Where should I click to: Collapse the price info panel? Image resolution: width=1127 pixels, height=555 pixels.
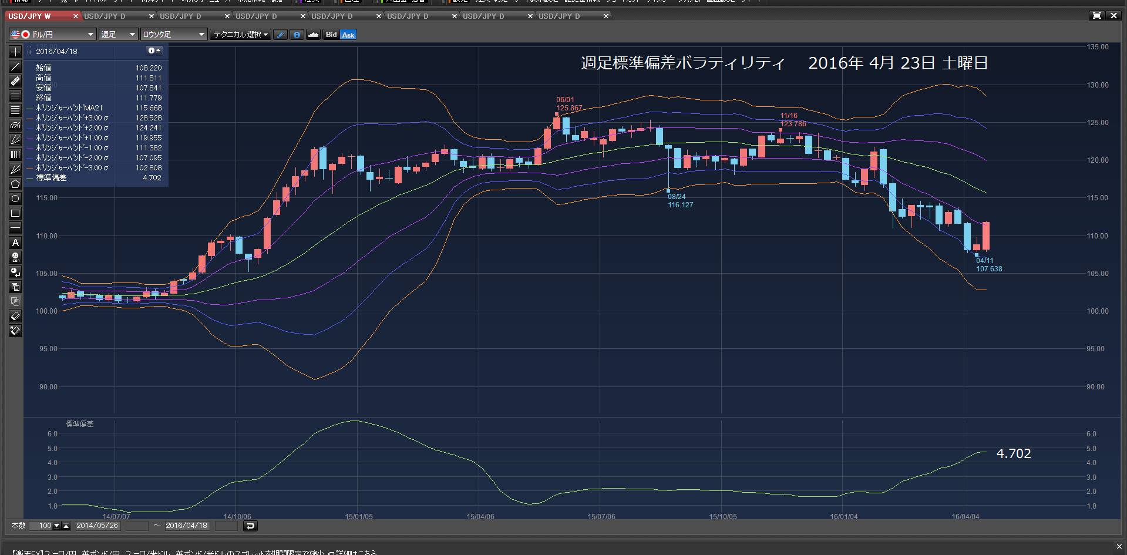pos(154,51)
